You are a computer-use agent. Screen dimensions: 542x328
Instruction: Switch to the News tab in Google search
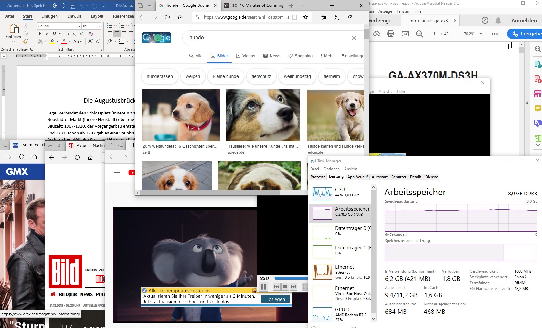[271, 56]
